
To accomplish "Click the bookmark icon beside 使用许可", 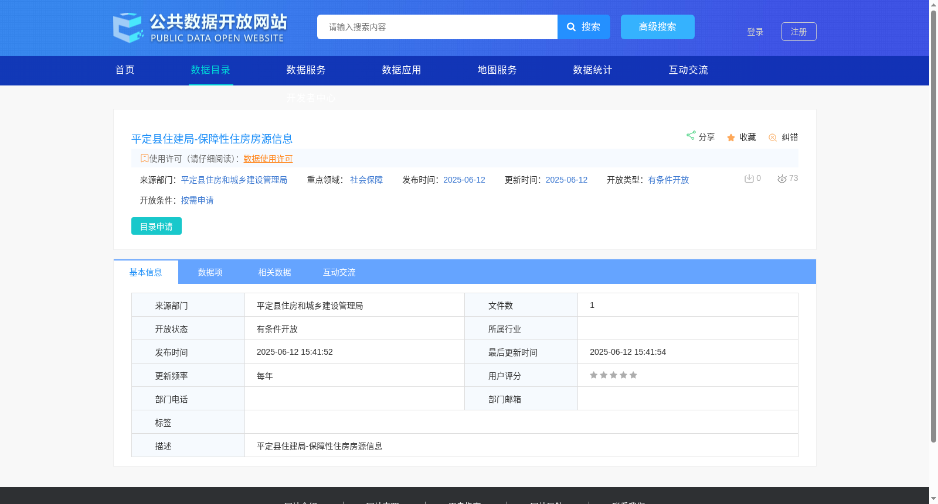I will pyautogui.click(x=144, y=158).
